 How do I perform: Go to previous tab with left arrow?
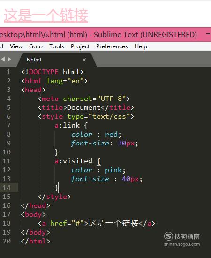tap(3, 59)
